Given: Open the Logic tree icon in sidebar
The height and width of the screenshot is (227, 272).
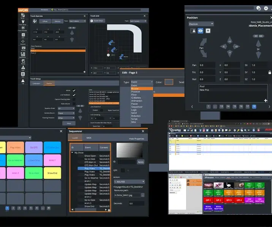Looking at the screenshot, I should [23, 68].
